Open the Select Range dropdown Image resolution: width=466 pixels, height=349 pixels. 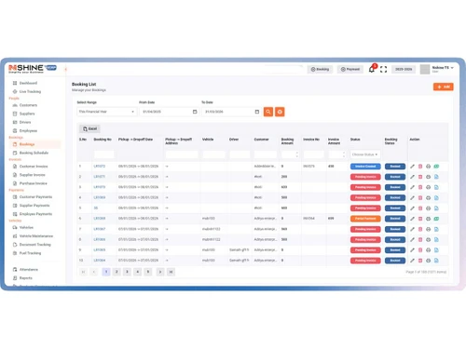(106, 112)
